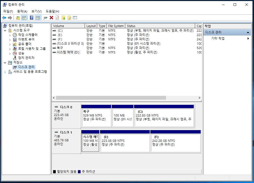The height and width of the screenshot is (183, 254).
Task: Select 서비스 및 응용 프로그램 node
Action: [x=30, y=72]
